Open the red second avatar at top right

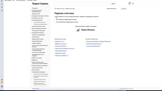[x=133, y=4]
